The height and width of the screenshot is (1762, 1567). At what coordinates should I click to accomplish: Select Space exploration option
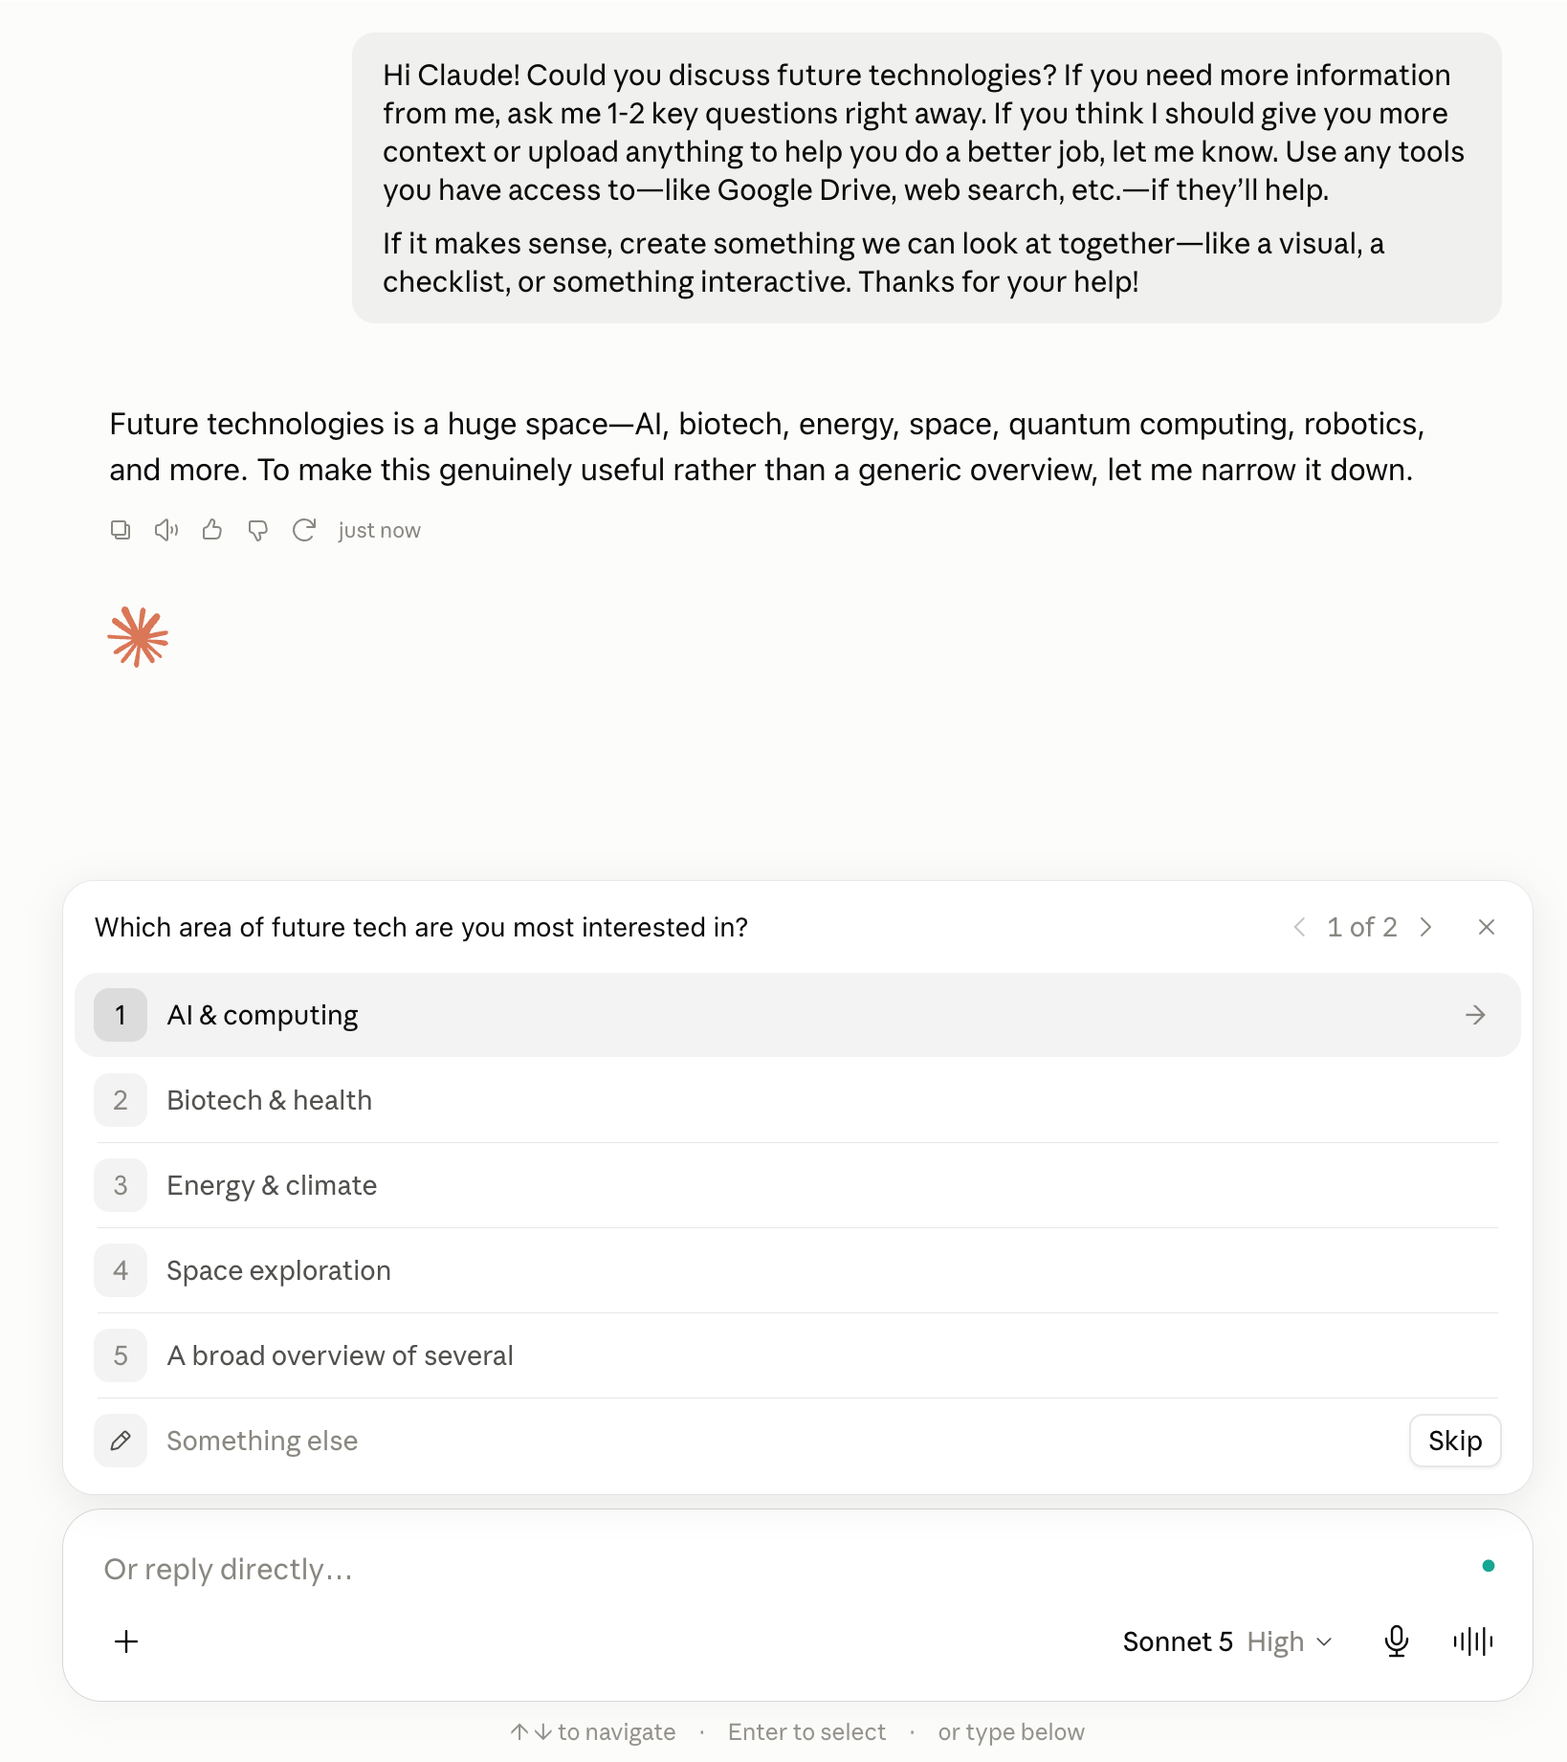tap(798, 1270)
